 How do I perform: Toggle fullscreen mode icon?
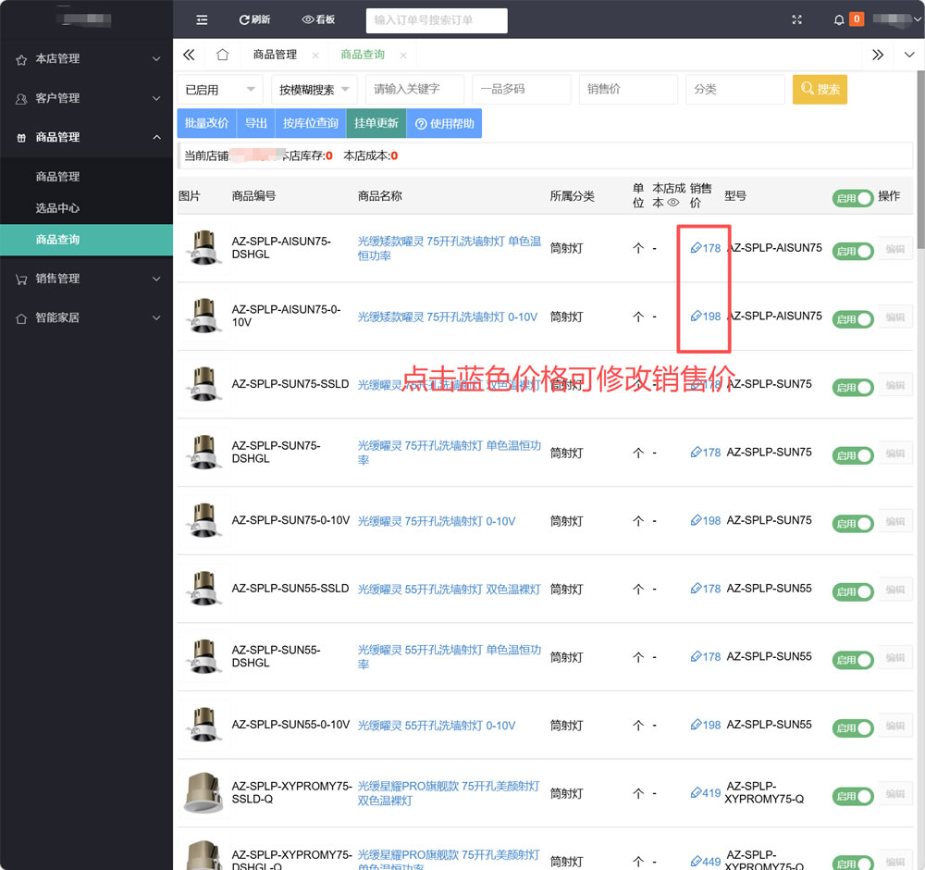coord(797,19)
